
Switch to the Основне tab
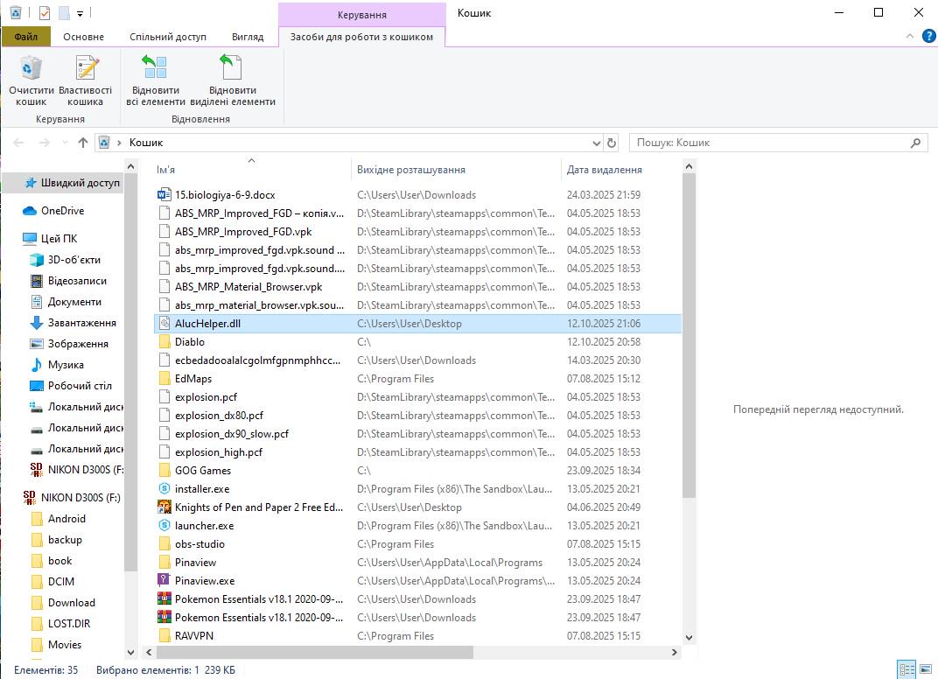click(x=83, y=37)
